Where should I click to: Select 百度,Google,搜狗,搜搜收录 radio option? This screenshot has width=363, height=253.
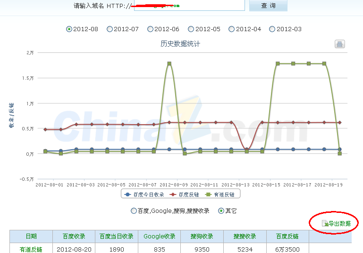click(135, 211)
